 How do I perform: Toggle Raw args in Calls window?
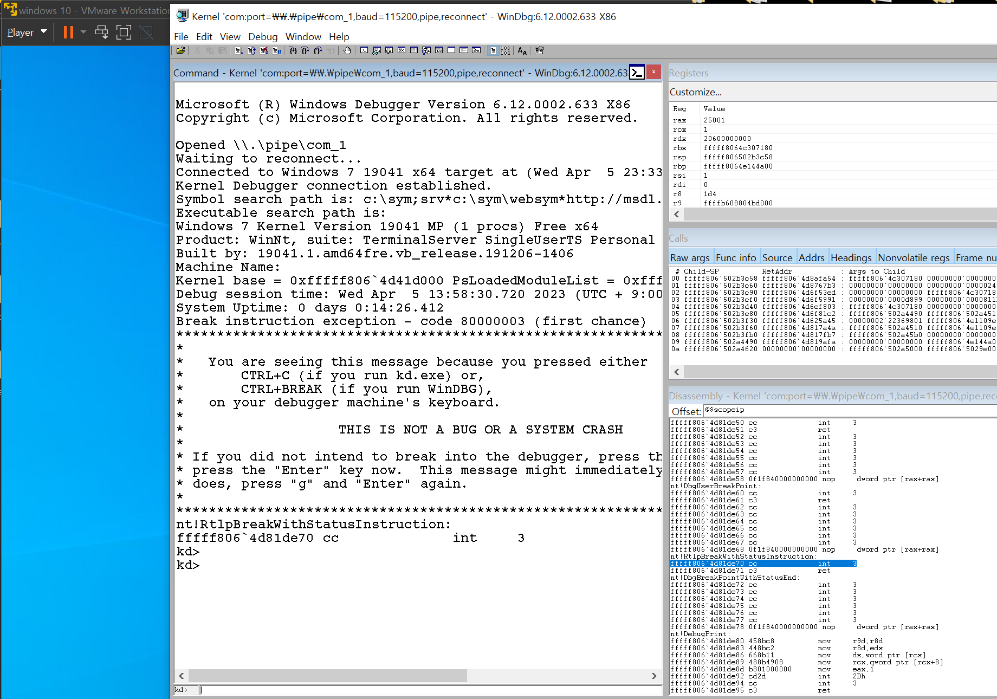[690, 258]
